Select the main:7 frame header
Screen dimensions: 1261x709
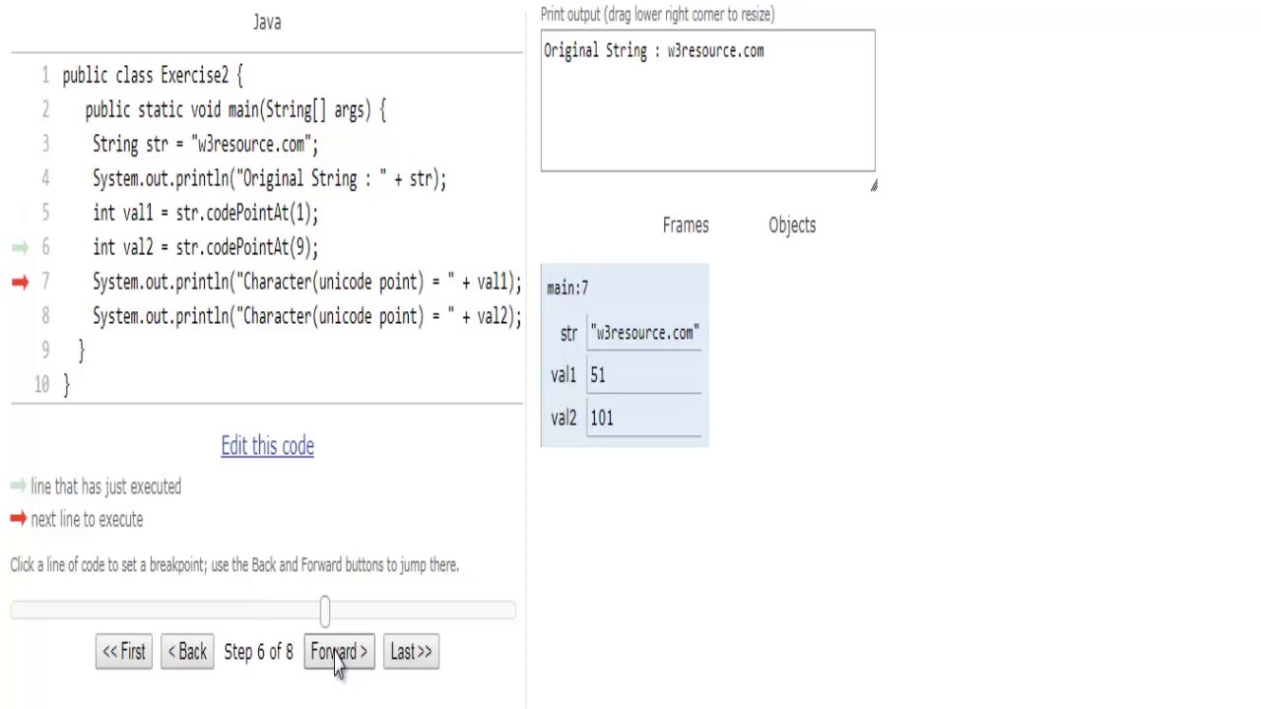click(567, 289)
